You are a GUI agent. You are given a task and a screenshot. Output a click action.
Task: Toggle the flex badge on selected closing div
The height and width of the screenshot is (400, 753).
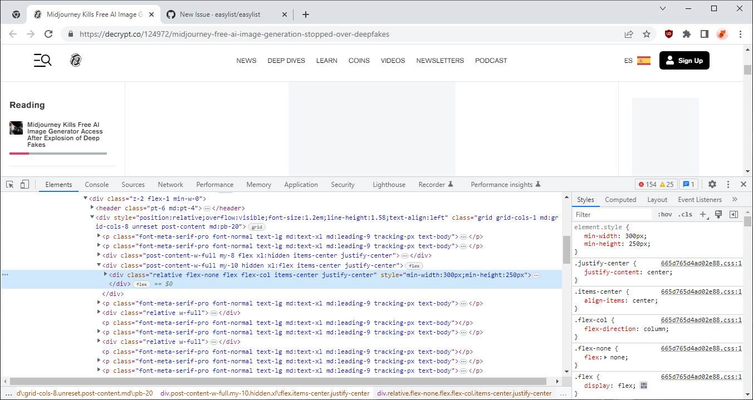[x=141, y=284]
